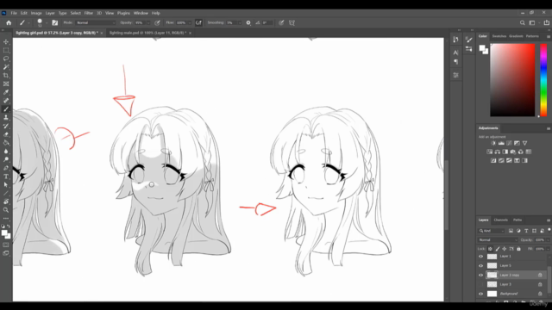Image resolution: width=552 pixels, height=310 pixels.
Task: Click the Home icon in options bar
Action: coord(9,23)
